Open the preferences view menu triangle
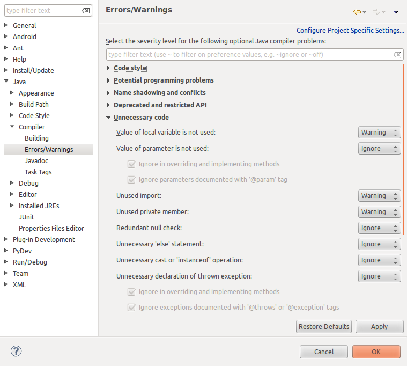Viewport: 407px width, 366px height. click(x=396, y=12)
